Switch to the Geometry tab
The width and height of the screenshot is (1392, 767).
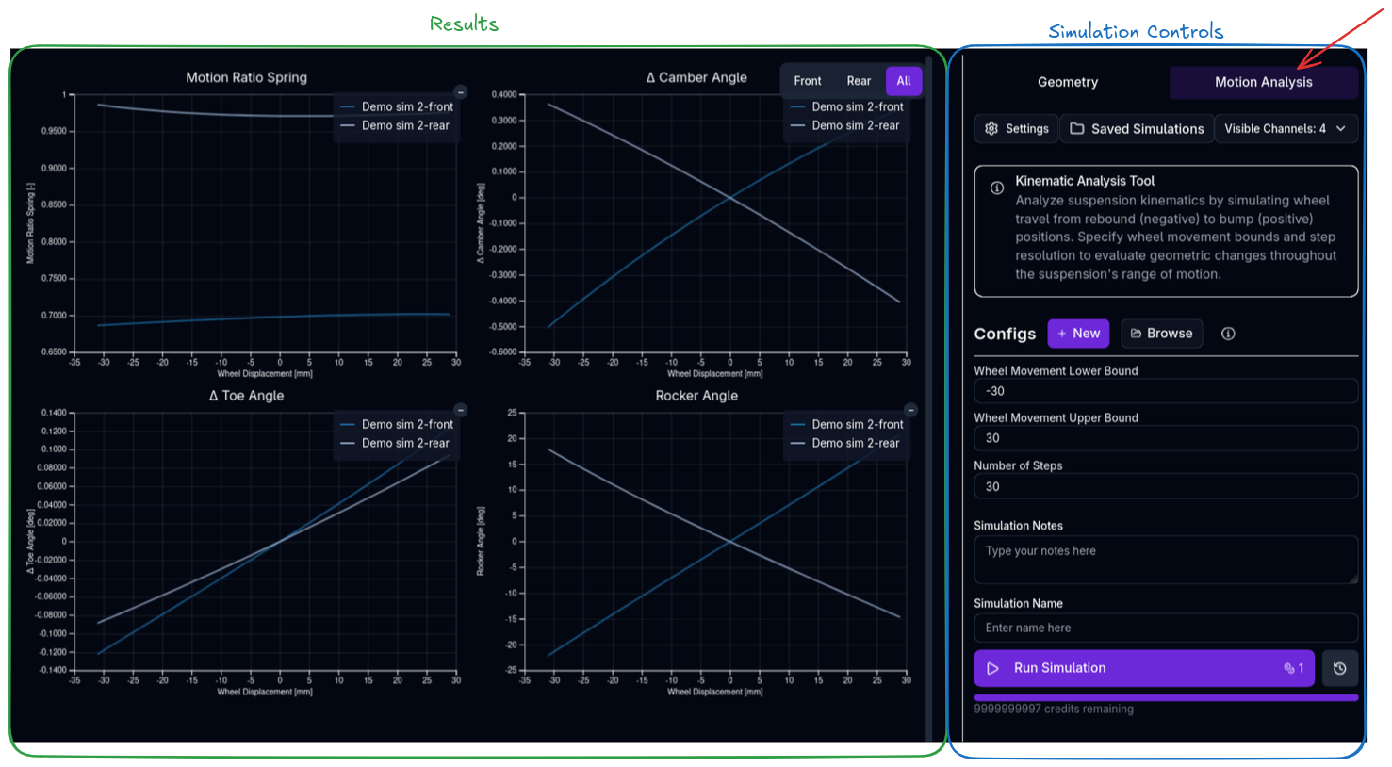pyautogui.click(x=1068, y=82)
